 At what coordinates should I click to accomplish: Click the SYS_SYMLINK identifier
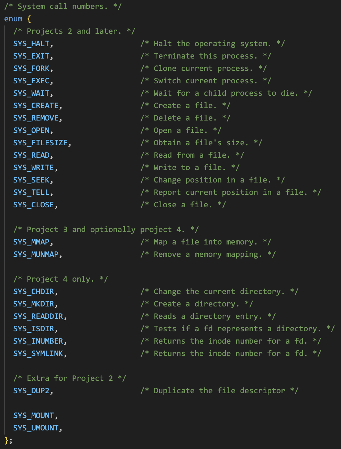coord(38,354)
